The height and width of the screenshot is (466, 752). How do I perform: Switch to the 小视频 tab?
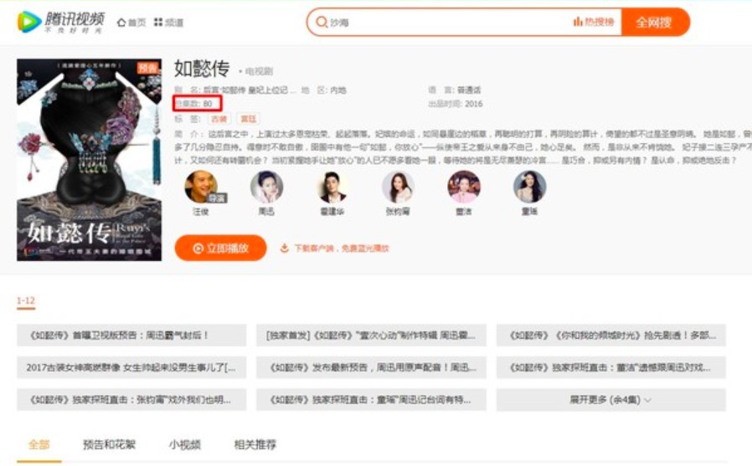[x=184, y=445]
